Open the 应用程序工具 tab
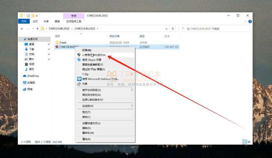Image resolution: width=272 pixels, height=158 pixels. point(74,21)
